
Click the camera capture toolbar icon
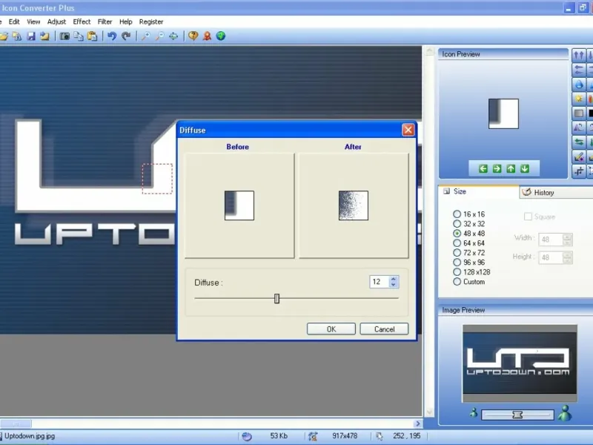click(64, 36)
